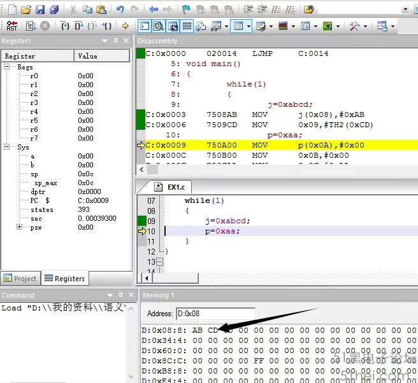Click the Step Into braces icon

point(65,26)
